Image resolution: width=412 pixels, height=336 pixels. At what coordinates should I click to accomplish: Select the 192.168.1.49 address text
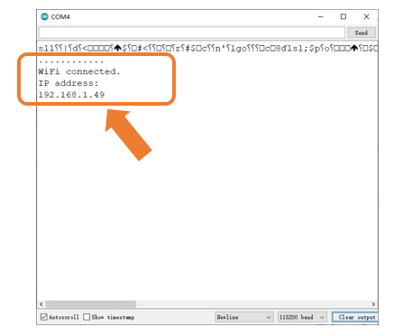pyautogui.click(x=71, y=95)
